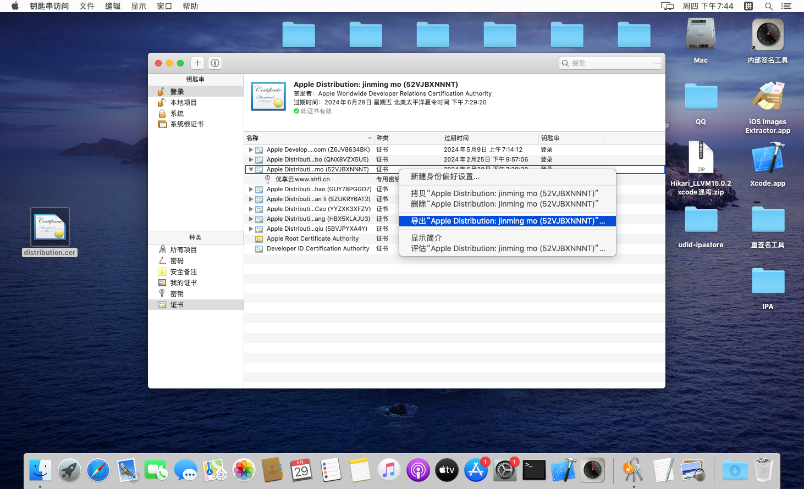Select the QQ folder on desktop
This screenshot has width=804, height=489.
pos(701,103)
